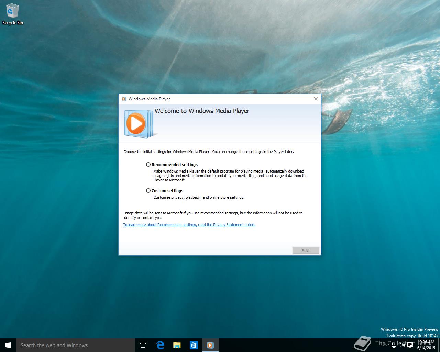Click the 'Choose the initial settings' instruction text
440x352 pixels.
coord(209,152)
